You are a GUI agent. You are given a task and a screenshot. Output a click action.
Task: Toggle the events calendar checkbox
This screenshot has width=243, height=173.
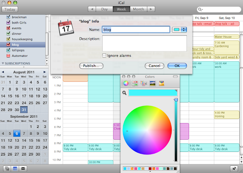(8, 28)
